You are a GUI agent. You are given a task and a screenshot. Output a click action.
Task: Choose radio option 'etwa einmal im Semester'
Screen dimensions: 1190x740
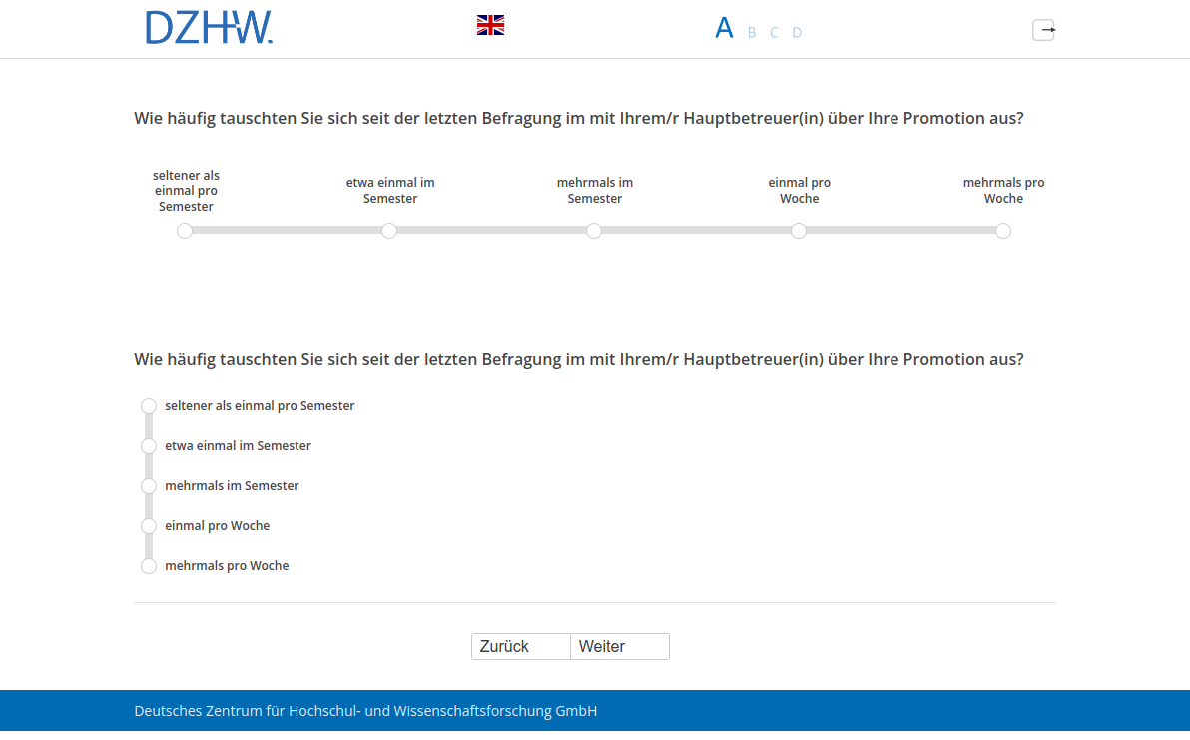click(x=149, y=446)
